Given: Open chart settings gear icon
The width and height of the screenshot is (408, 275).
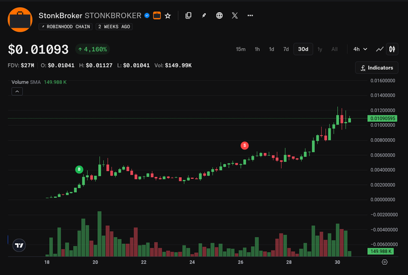Looking at the screenshot, I should point(385,262).
